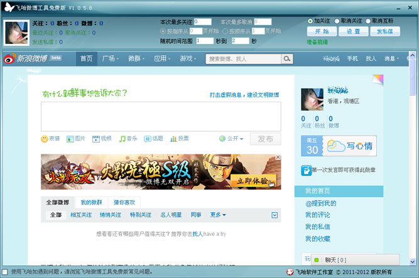Filter feed by 悄悄关注
Image resolution: width=419 pixels, height=278 pixels.
(x=111, y=215)
